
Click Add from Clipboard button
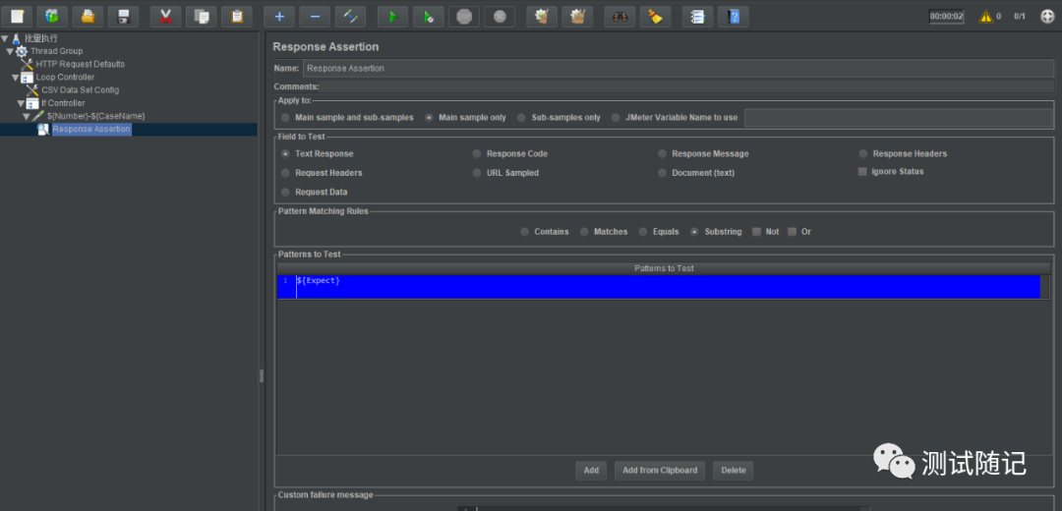pyautogui.click(x=660, y=471)
